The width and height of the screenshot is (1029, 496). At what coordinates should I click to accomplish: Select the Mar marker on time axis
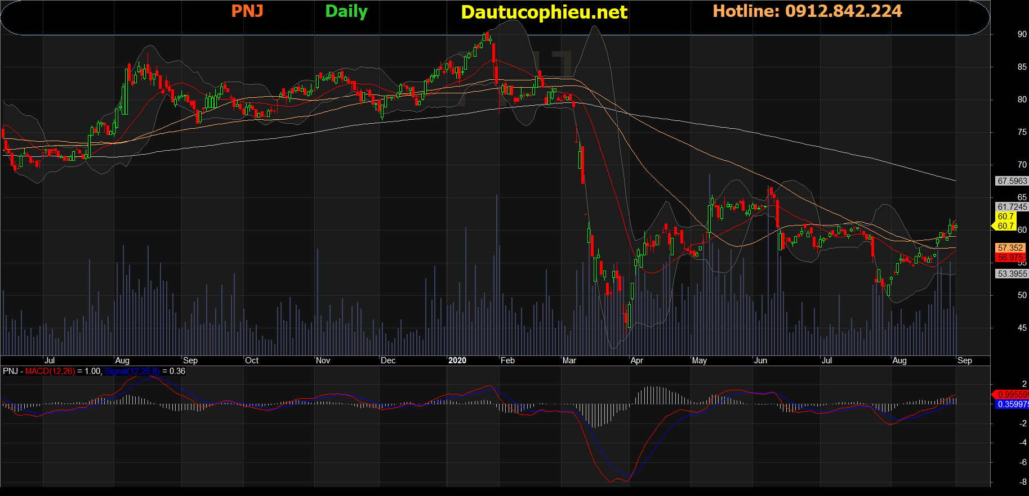click(x=569, y=360)
